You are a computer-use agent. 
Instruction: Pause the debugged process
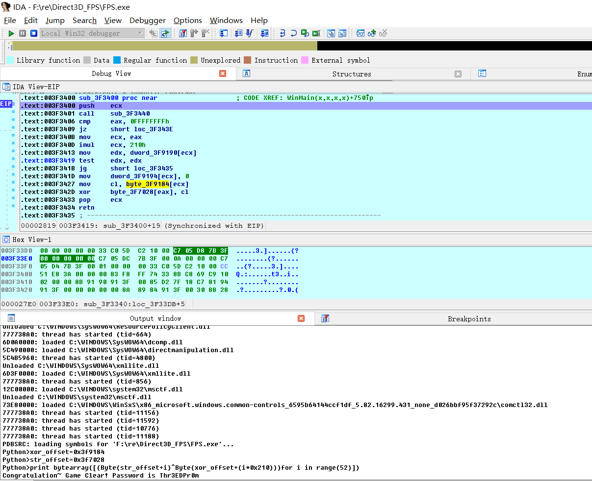click(x=23, y=33)
